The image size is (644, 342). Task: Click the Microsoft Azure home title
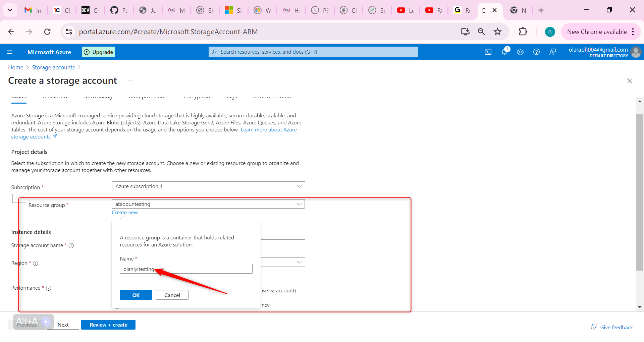tap(49, 52)
